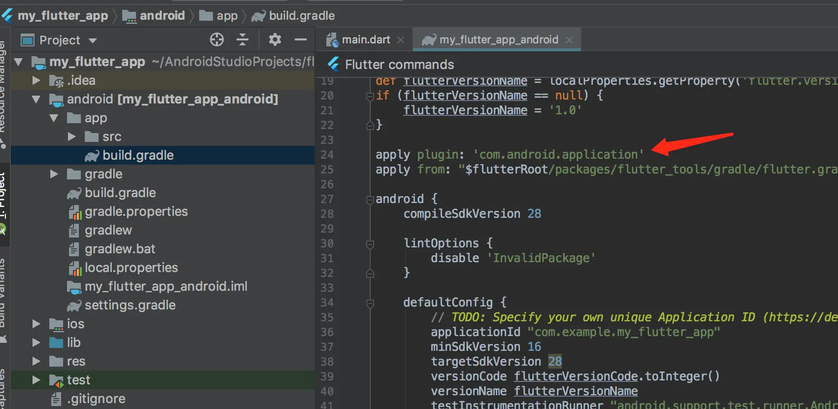Toggle fold marker at line 20
Screen dimensions: 838x409
point(370,96)
